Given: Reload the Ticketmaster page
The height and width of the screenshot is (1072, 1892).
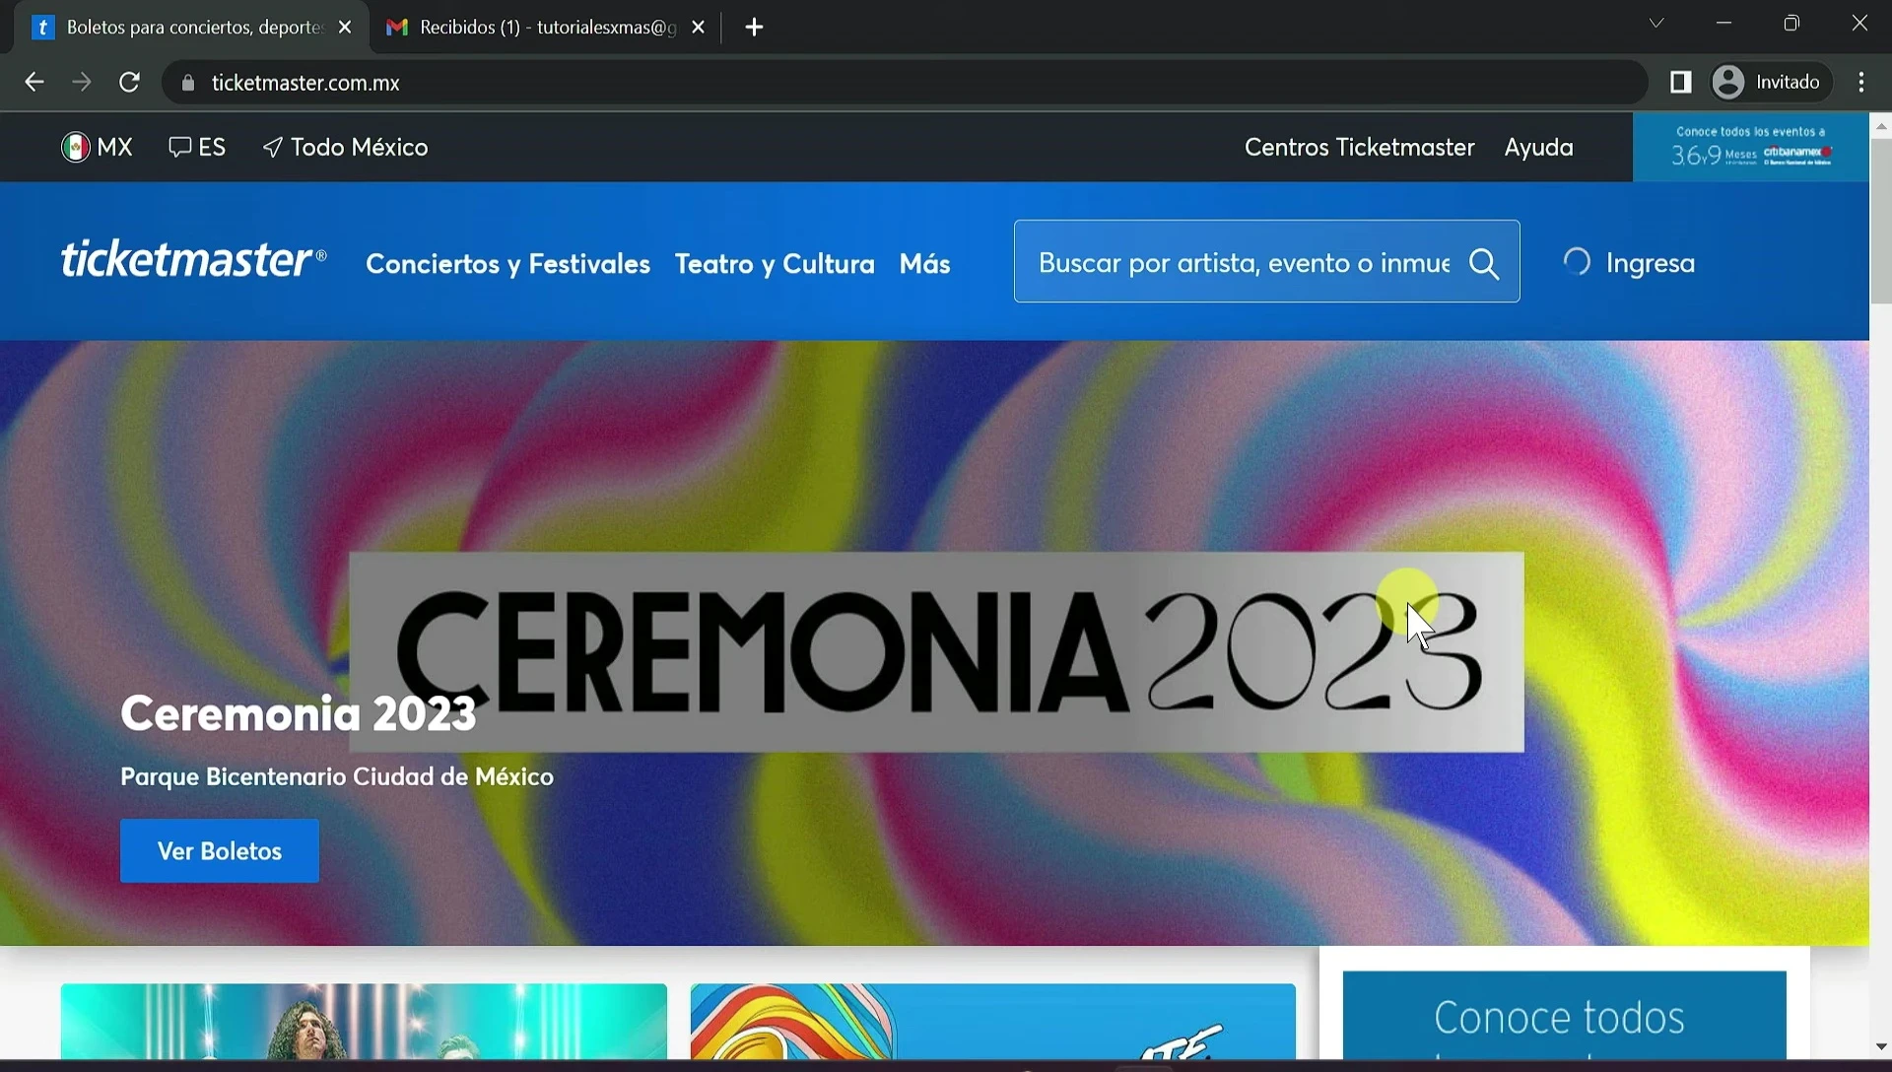Looking at the screenshot, I should coord(129,83).
